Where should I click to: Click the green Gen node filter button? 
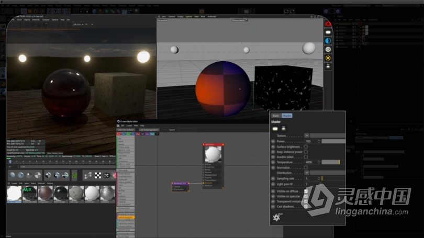point(129,134)
